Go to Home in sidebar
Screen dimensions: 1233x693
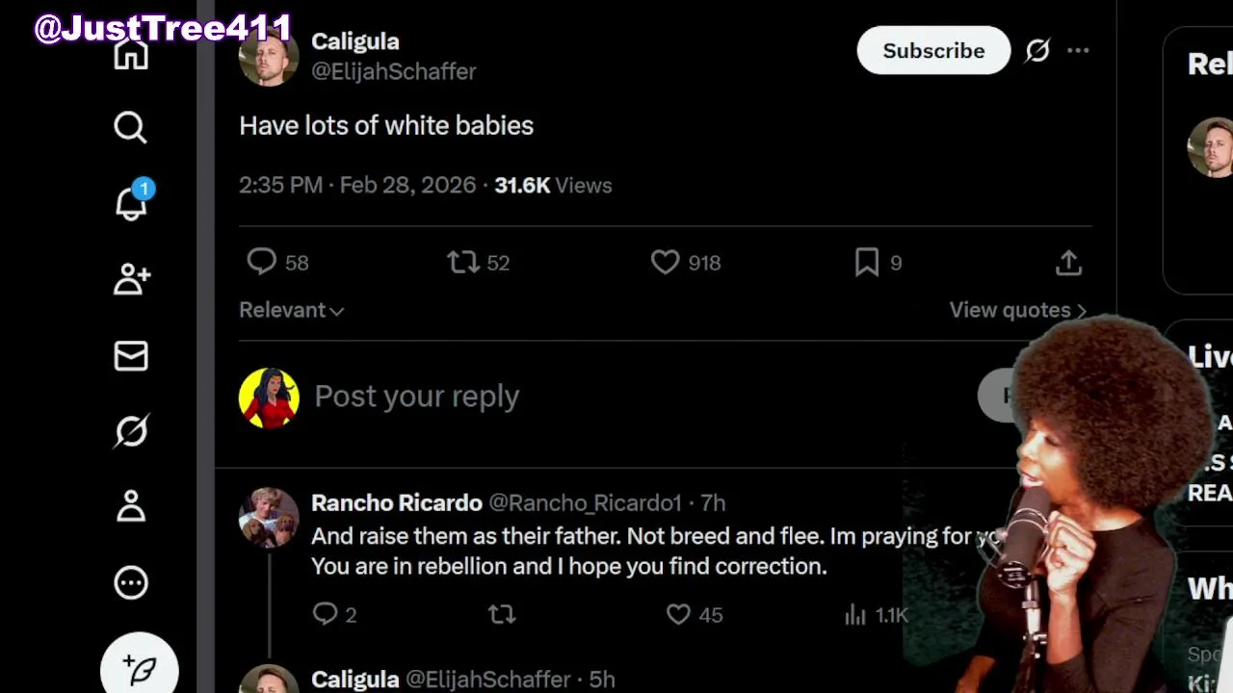tap(131, 54)
